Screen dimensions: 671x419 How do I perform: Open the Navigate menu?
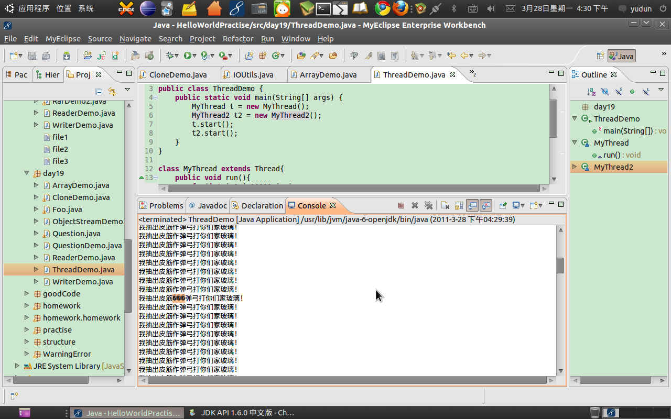click(135, 39)
